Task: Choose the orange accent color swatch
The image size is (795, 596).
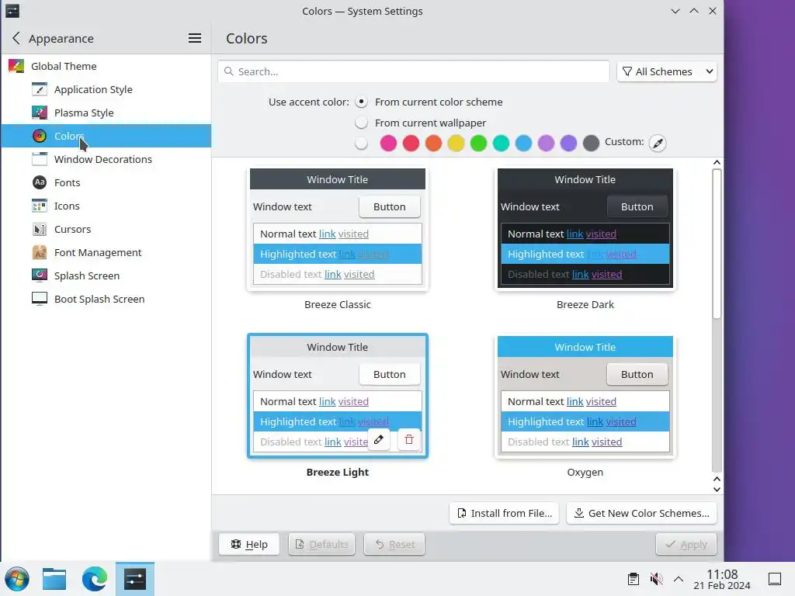Action: tap(433, 143)
